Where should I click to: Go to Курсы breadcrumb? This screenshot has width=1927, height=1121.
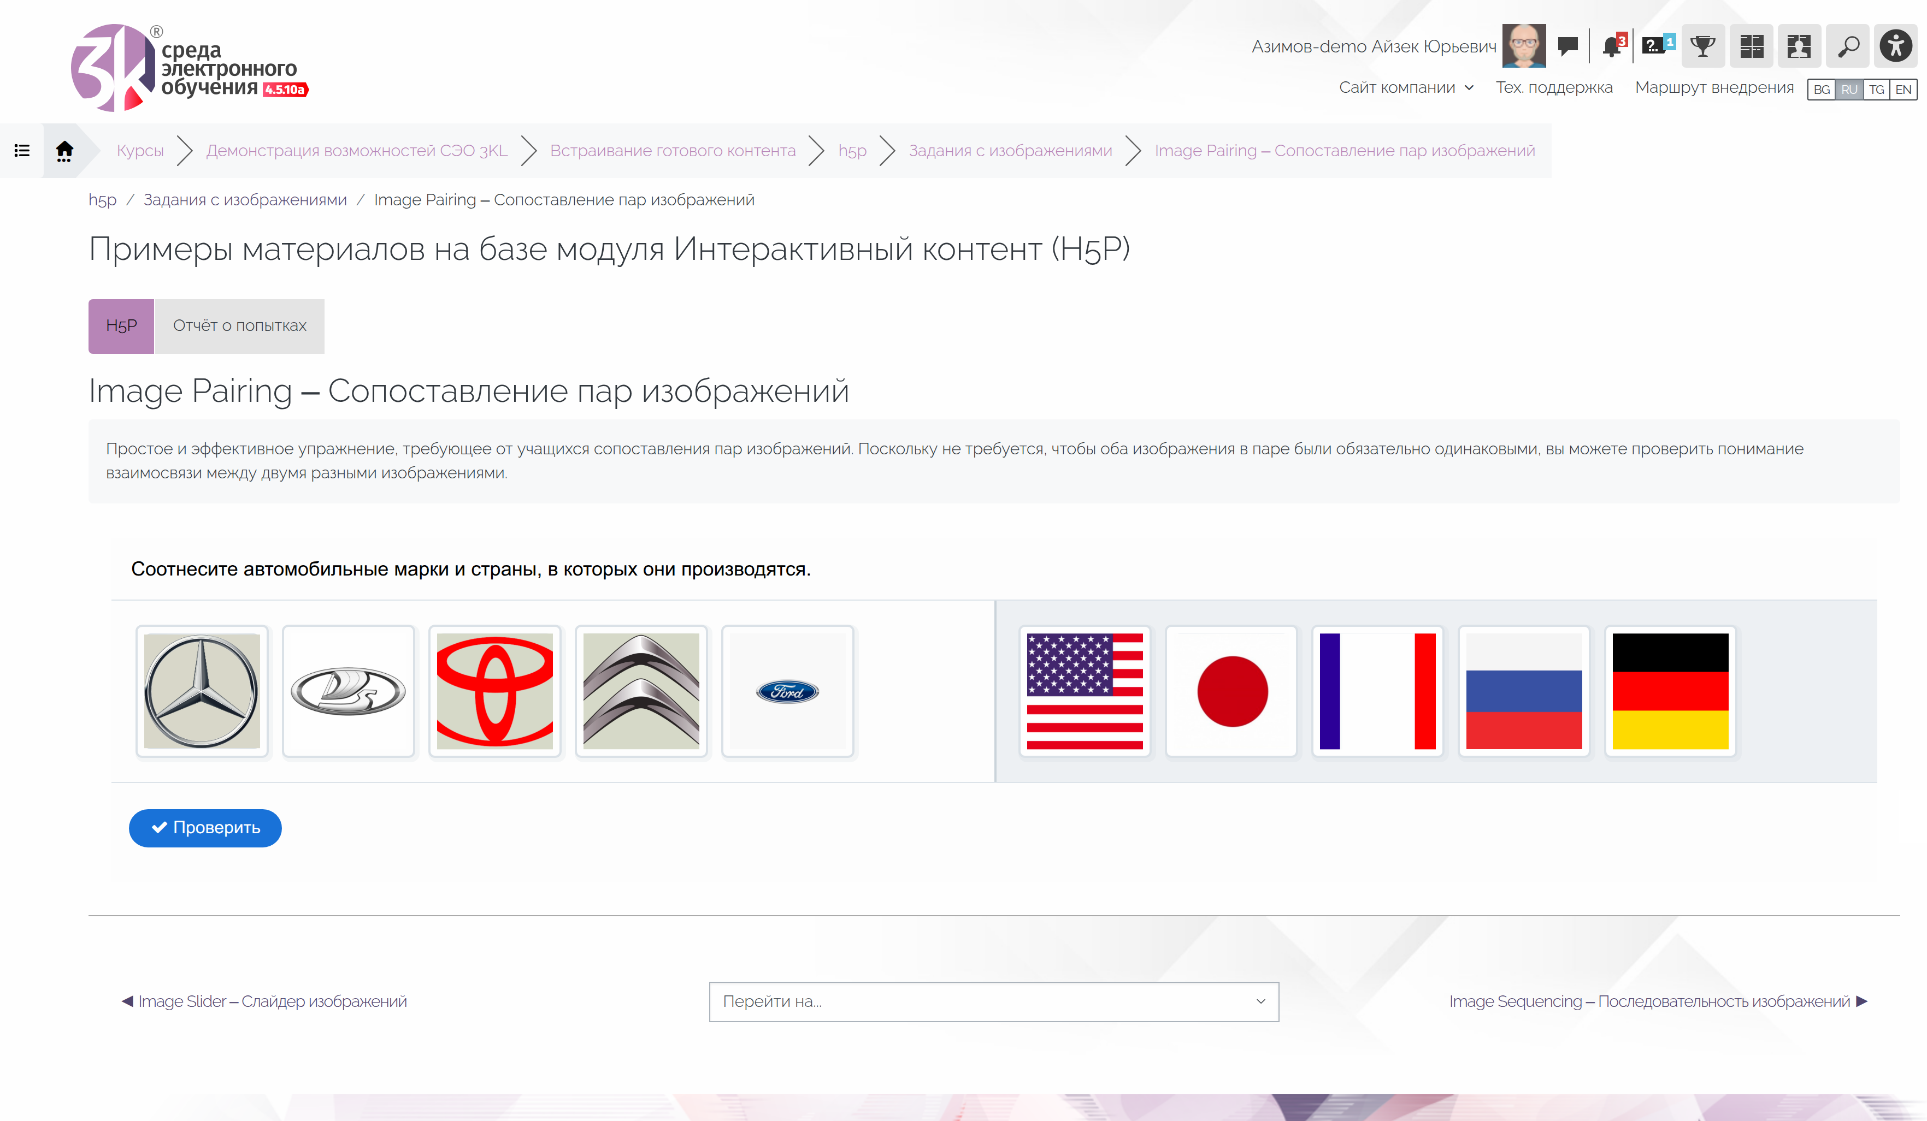[140, 151]
